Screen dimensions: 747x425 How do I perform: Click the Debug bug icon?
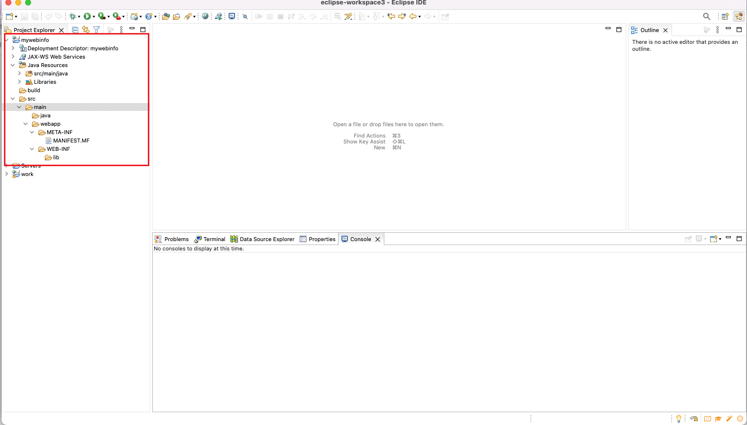[72, 16]
